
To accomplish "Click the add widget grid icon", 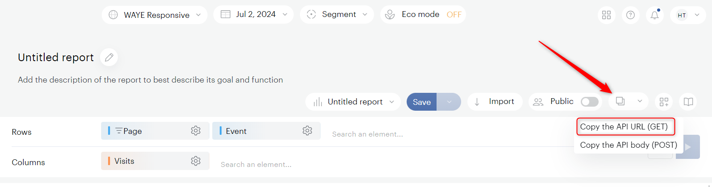I will tap(664, 102).
